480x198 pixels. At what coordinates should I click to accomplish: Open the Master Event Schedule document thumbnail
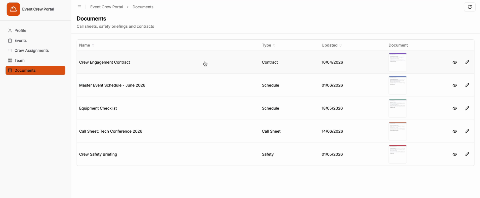tap(398, 85)
